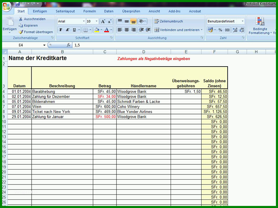Apply percent style format
This screenshot has width=278, height=208.
(220, 30)
